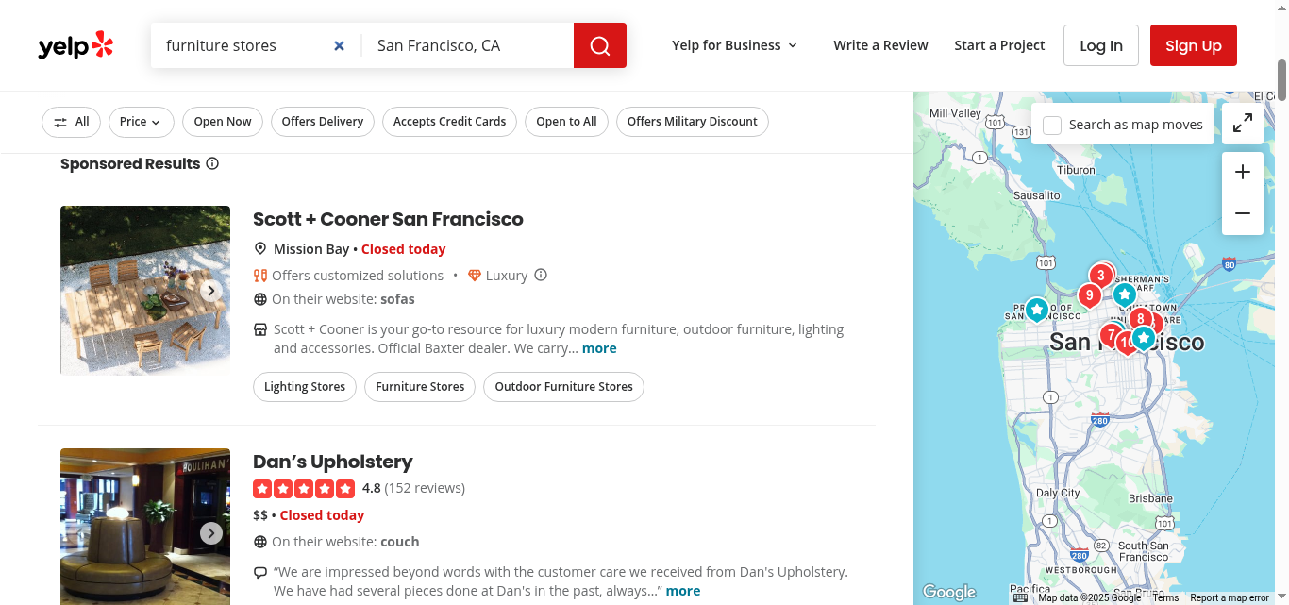Focus the San Francisco, CA location field

pyautogui.click(x=468, y=45)
